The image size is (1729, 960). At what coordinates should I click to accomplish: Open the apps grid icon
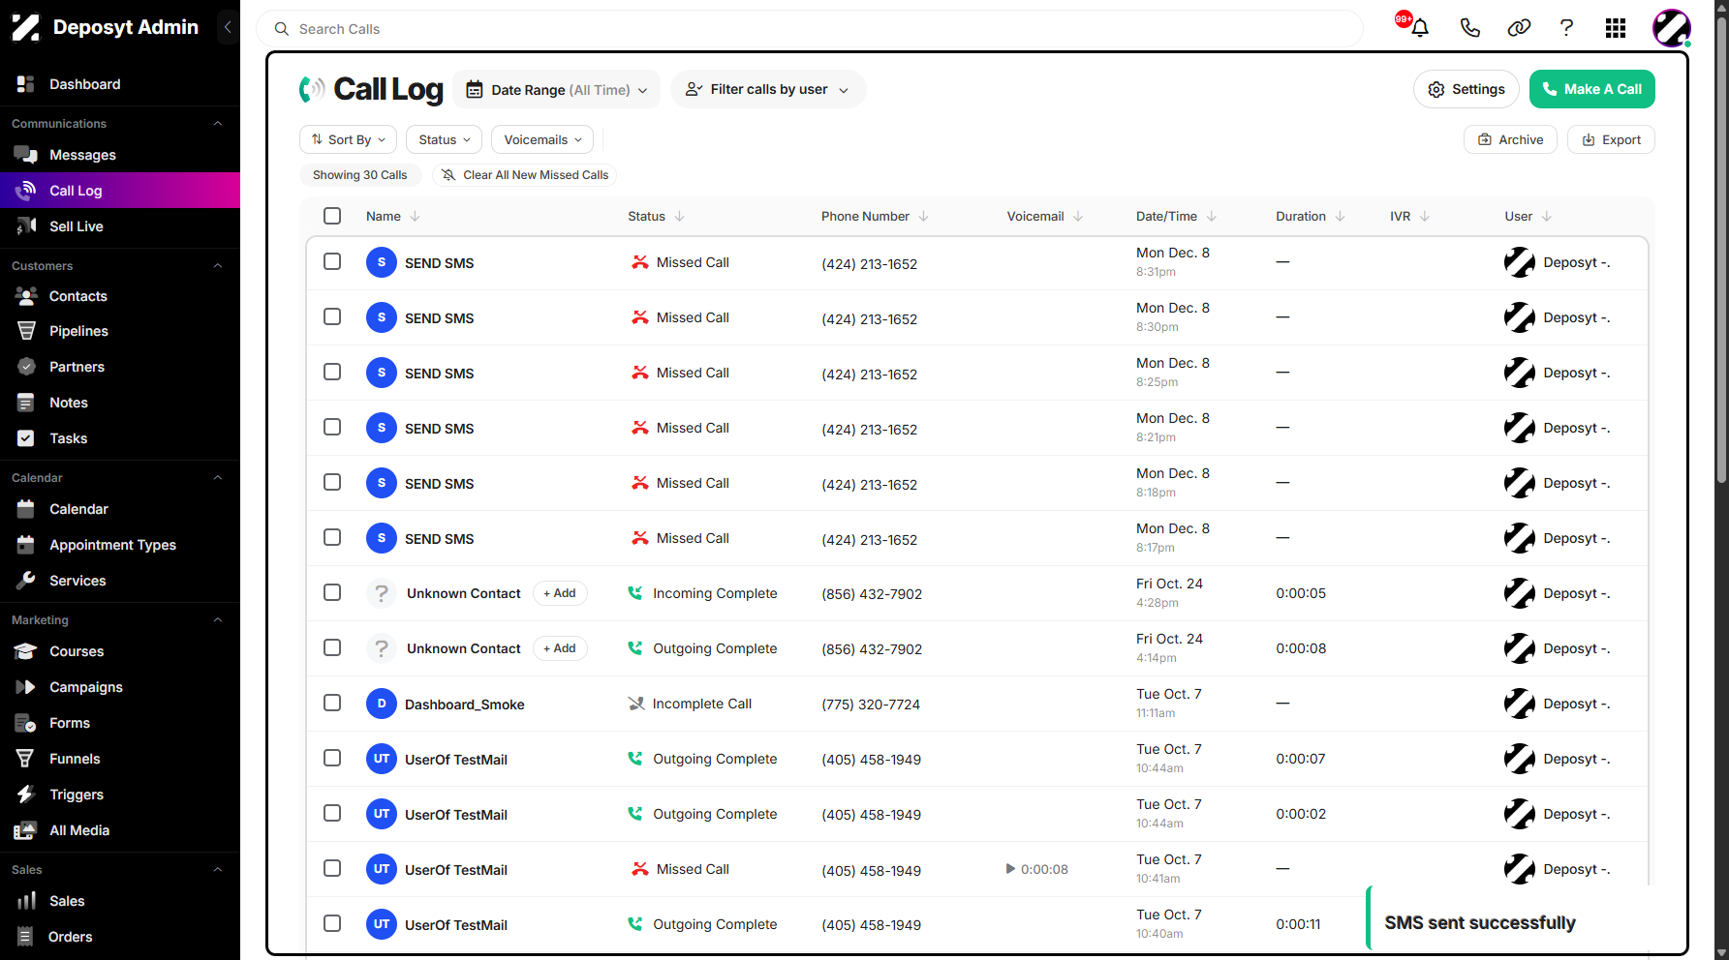click(1616, 28)
